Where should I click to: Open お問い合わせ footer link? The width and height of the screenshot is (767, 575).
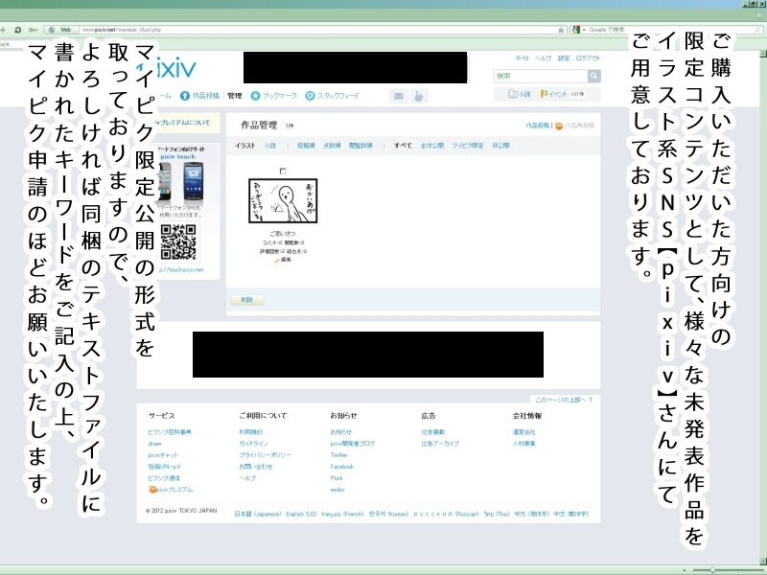256,467
